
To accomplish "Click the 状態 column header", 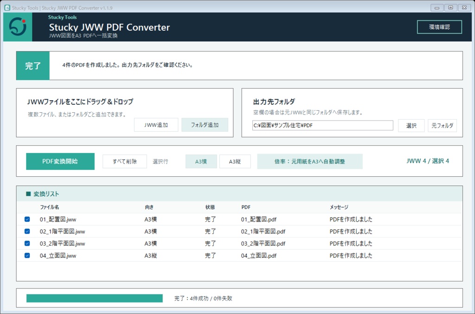I will click(210, 207).
